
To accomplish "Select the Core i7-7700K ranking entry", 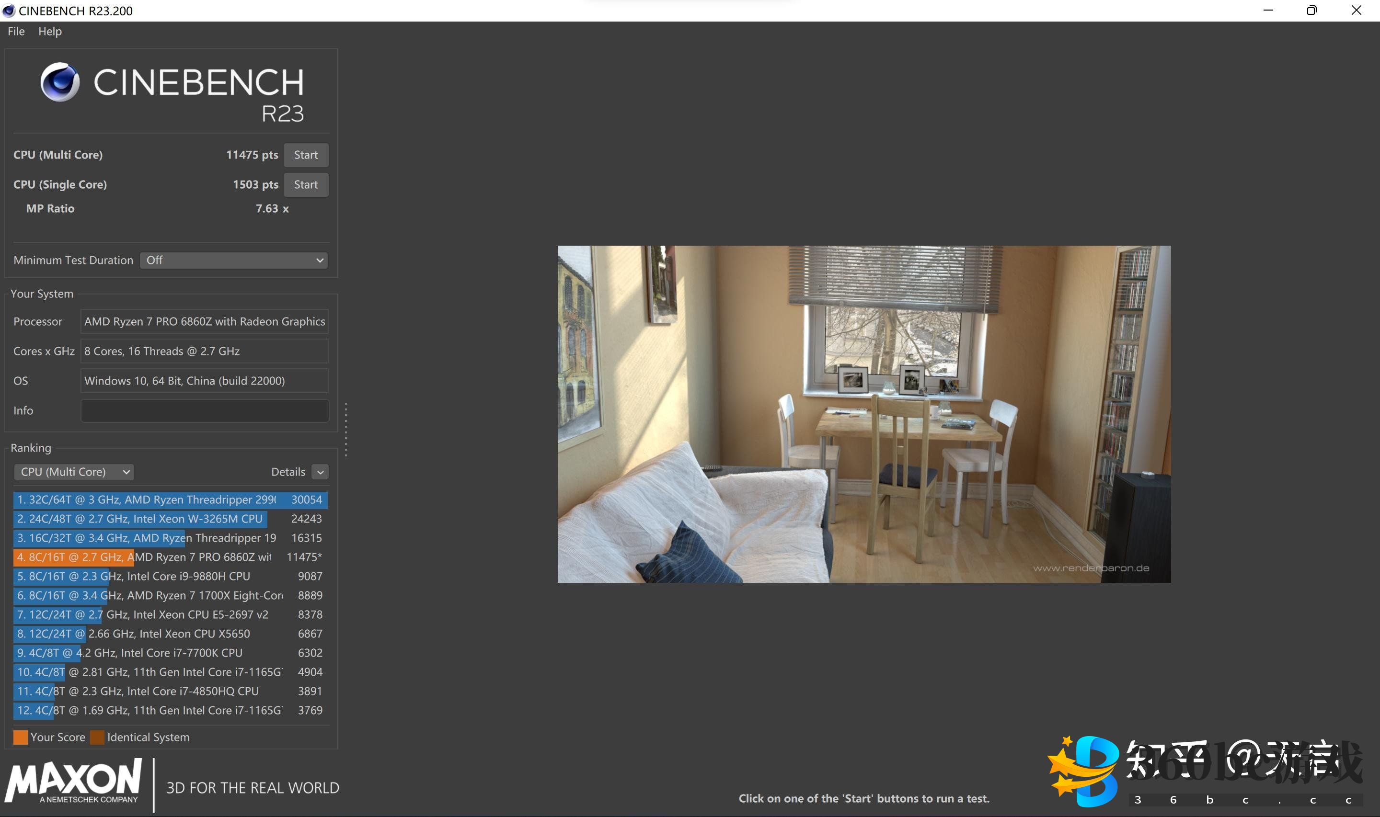I will pyautogui.click(x=170, y=653).
